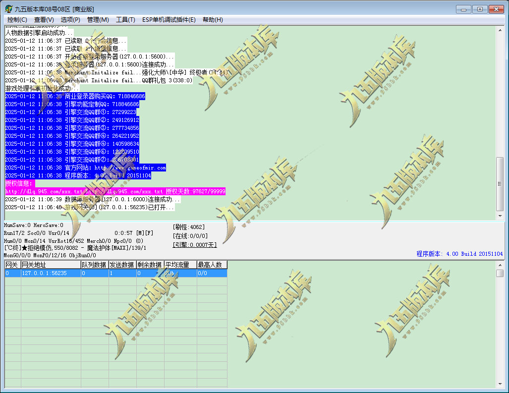The image size is (509, 393).
Task: Click the gateway pane scrollbar thumb
Action: (500, 273)
